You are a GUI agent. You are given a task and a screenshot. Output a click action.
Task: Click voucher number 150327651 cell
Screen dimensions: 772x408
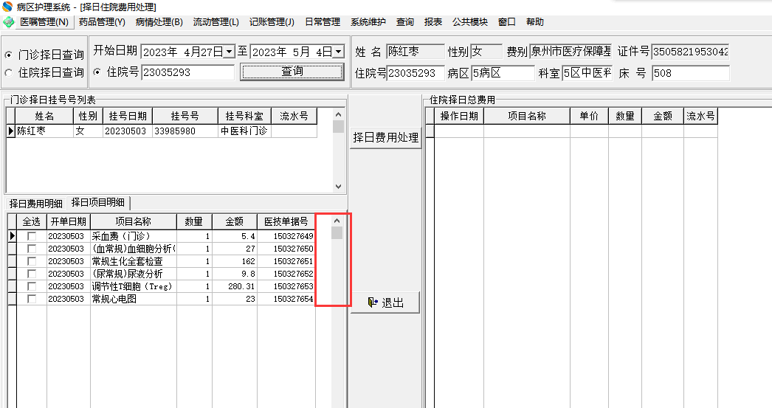point(286,261)
